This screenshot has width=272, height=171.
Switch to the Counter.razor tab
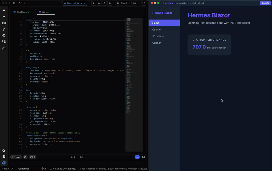tap(21, 12)
